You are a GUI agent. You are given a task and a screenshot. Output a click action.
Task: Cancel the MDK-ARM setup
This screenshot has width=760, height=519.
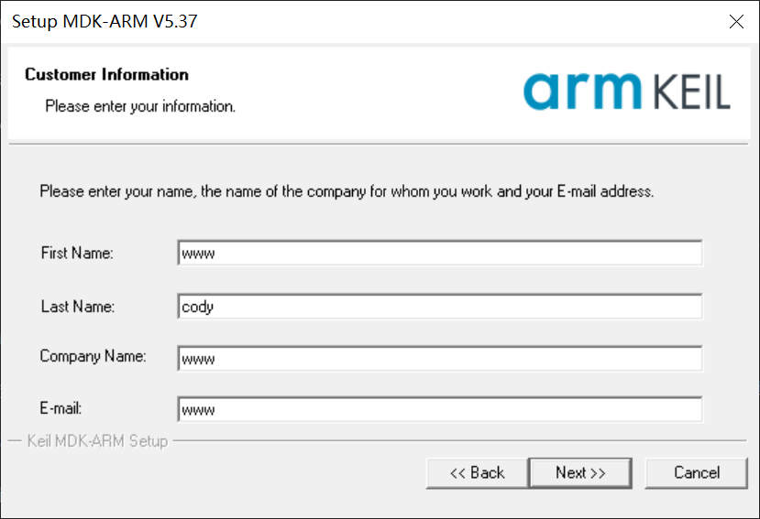coord(697,472)
